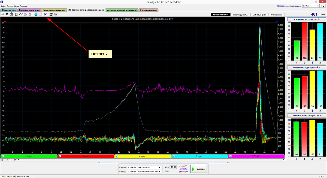Open the 'Синхро' sensor dropdown
The height and width of the screenshot is (178, 327).
coord(144,167)
